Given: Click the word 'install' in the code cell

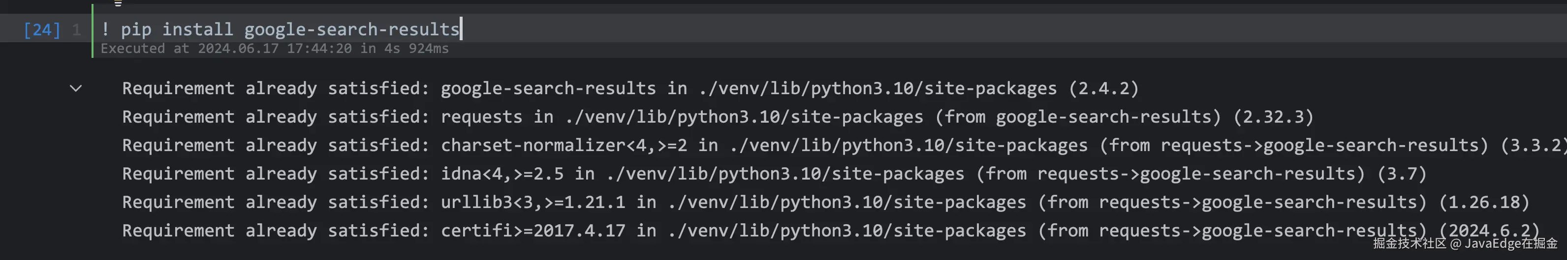Looking at the screenshot, I should coord(197,29).
